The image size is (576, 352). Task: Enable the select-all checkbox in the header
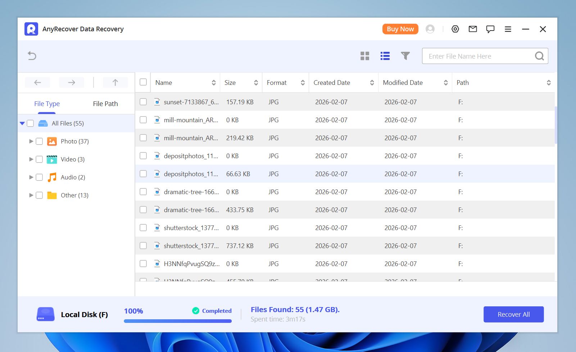143,82
